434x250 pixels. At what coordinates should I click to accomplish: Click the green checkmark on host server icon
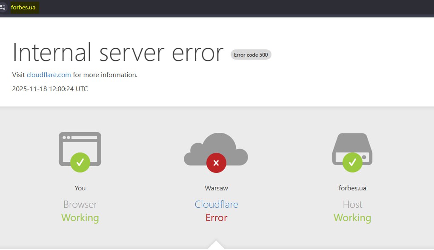pyautogui.click(x=352, y=162)
